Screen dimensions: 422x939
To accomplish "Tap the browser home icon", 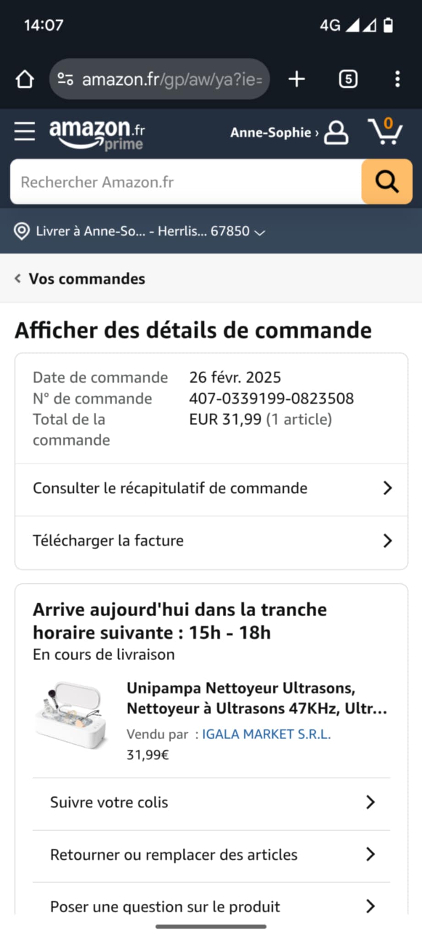I will tap(25, 79).
